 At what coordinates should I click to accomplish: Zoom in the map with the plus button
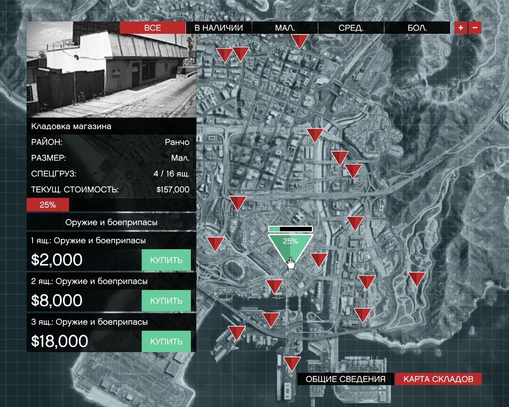460,28
